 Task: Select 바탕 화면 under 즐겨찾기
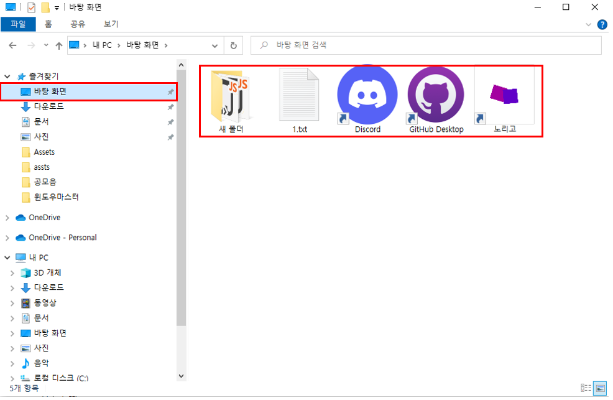point(88,92)
